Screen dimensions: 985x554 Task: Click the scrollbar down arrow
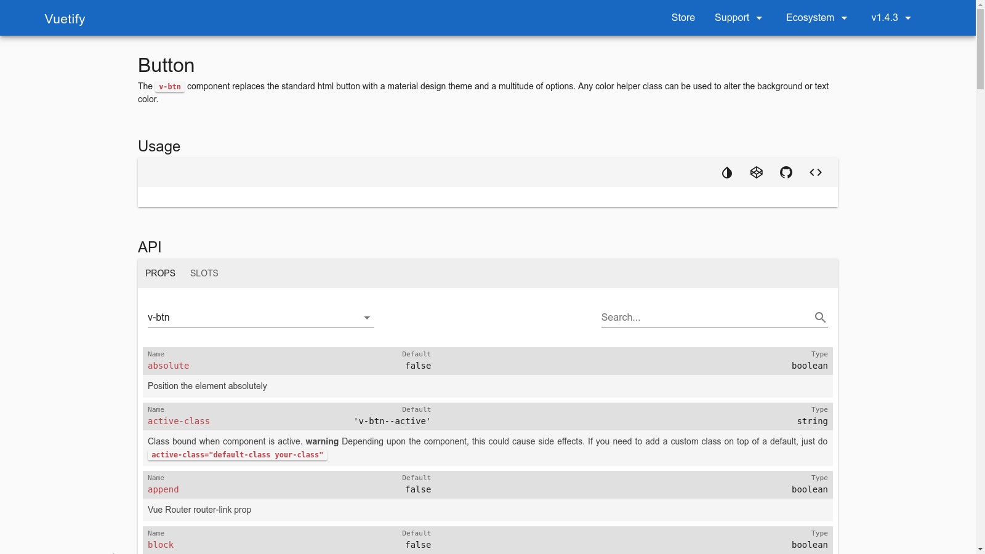point(980,549)
